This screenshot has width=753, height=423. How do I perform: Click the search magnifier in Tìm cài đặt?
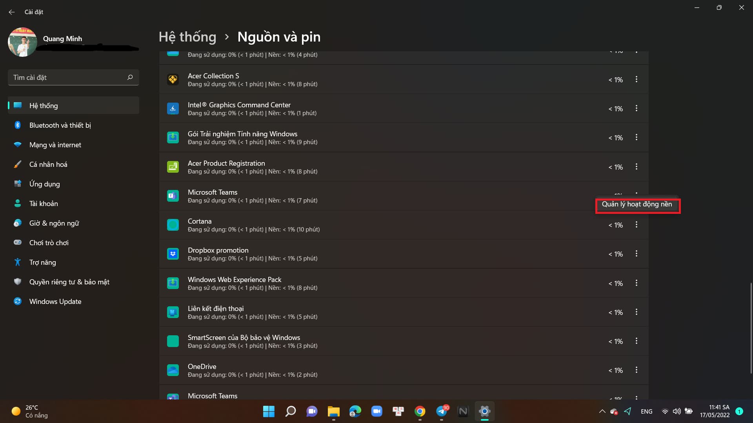tap(130, 77)
